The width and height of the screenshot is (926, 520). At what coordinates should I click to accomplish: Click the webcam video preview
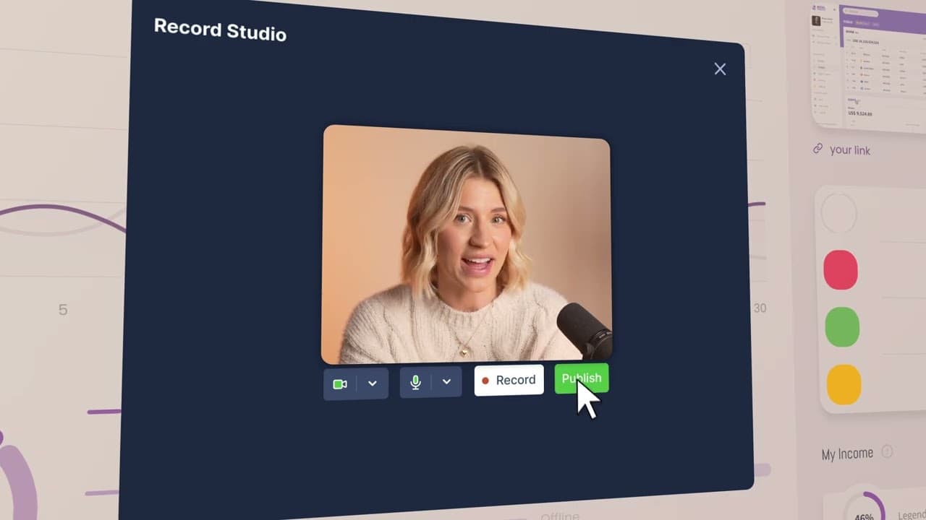click(467, 245)
